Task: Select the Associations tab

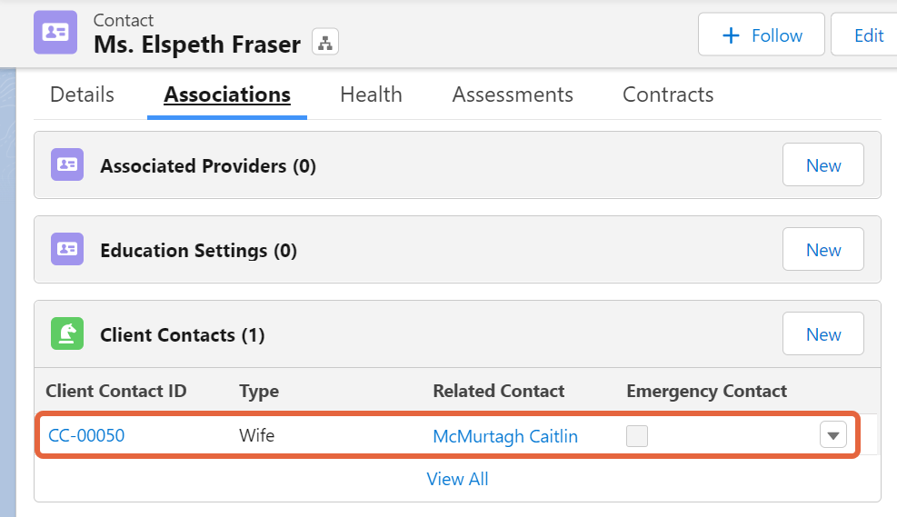Action: point(227,94)
